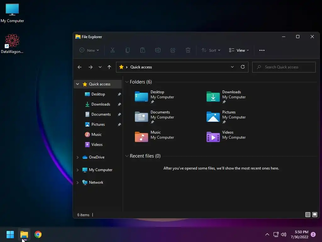Image resolution: width=322 pixels, height=242 pixels.
Task: Open the Sort dropdown menu
Action: (211, 50)
